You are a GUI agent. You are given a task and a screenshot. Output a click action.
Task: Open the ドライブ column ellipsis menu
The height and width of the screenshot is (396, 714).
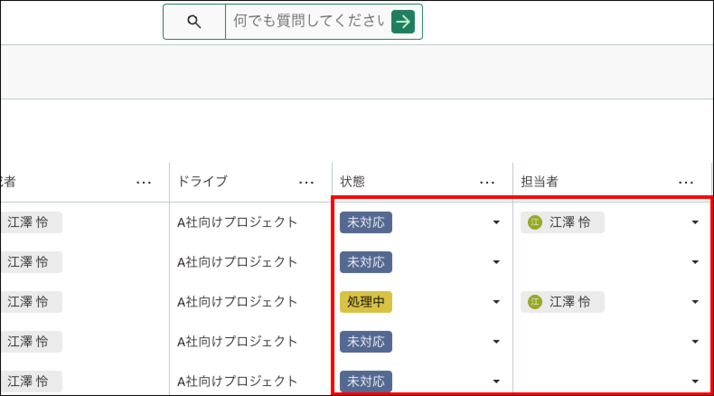tap(306, 183)
